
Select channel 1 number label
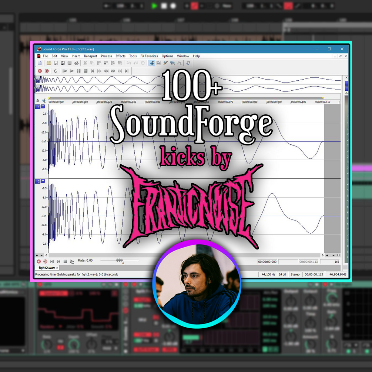pyautogui.click(x=38, y=107)
